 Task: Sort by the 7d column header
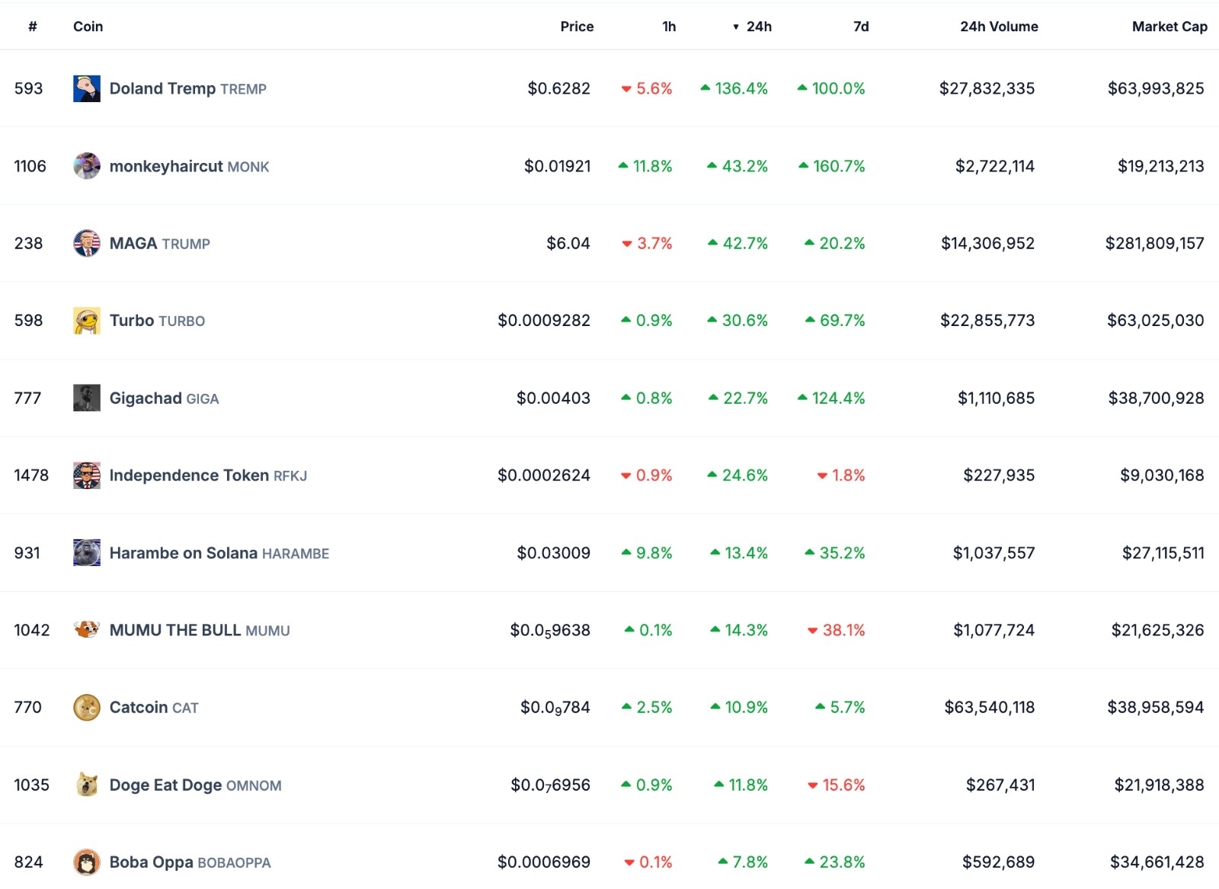point(860,27)
